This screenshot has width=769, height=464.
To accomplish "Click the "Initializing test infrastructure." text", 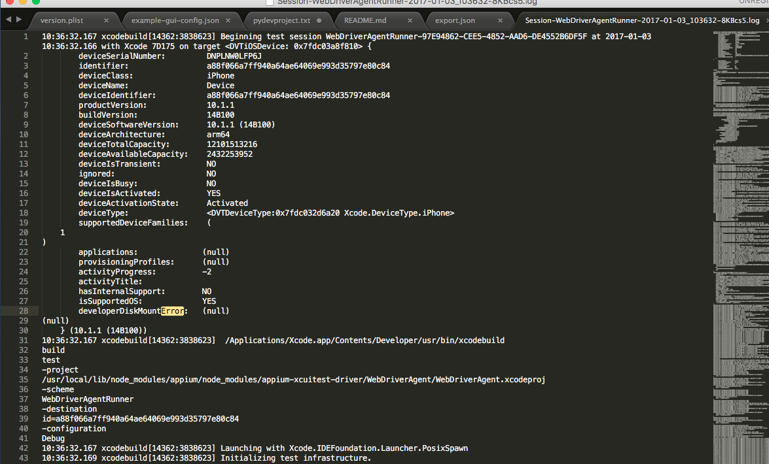I will (x=296, y=458).
